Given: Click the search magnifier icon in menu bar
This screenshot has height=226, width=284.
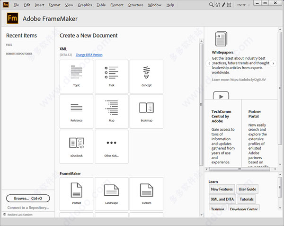Looking at the screenshot, I should (x=211, y=5).
